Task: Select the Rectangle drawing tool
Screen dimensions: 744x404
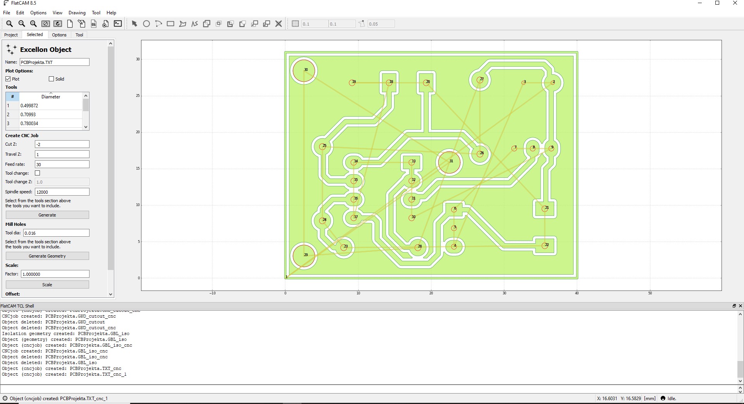Action: tap(170, 24)
